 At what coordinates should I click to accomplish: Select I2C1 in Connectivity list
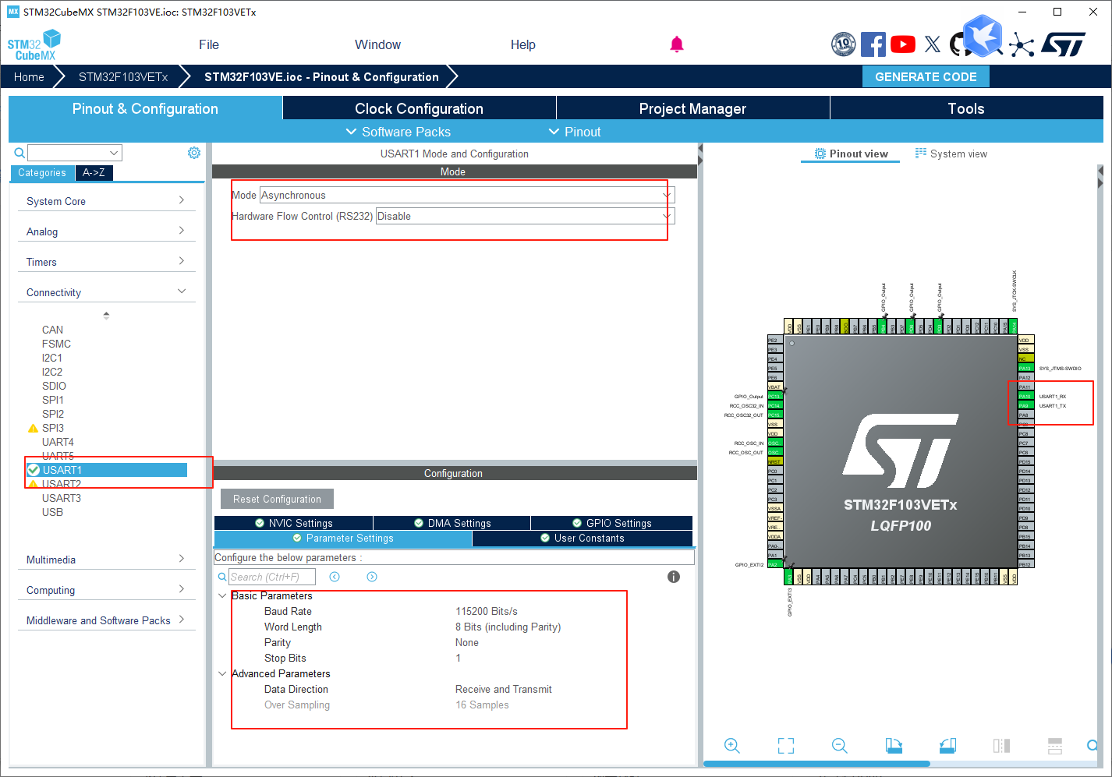point(52,358)
